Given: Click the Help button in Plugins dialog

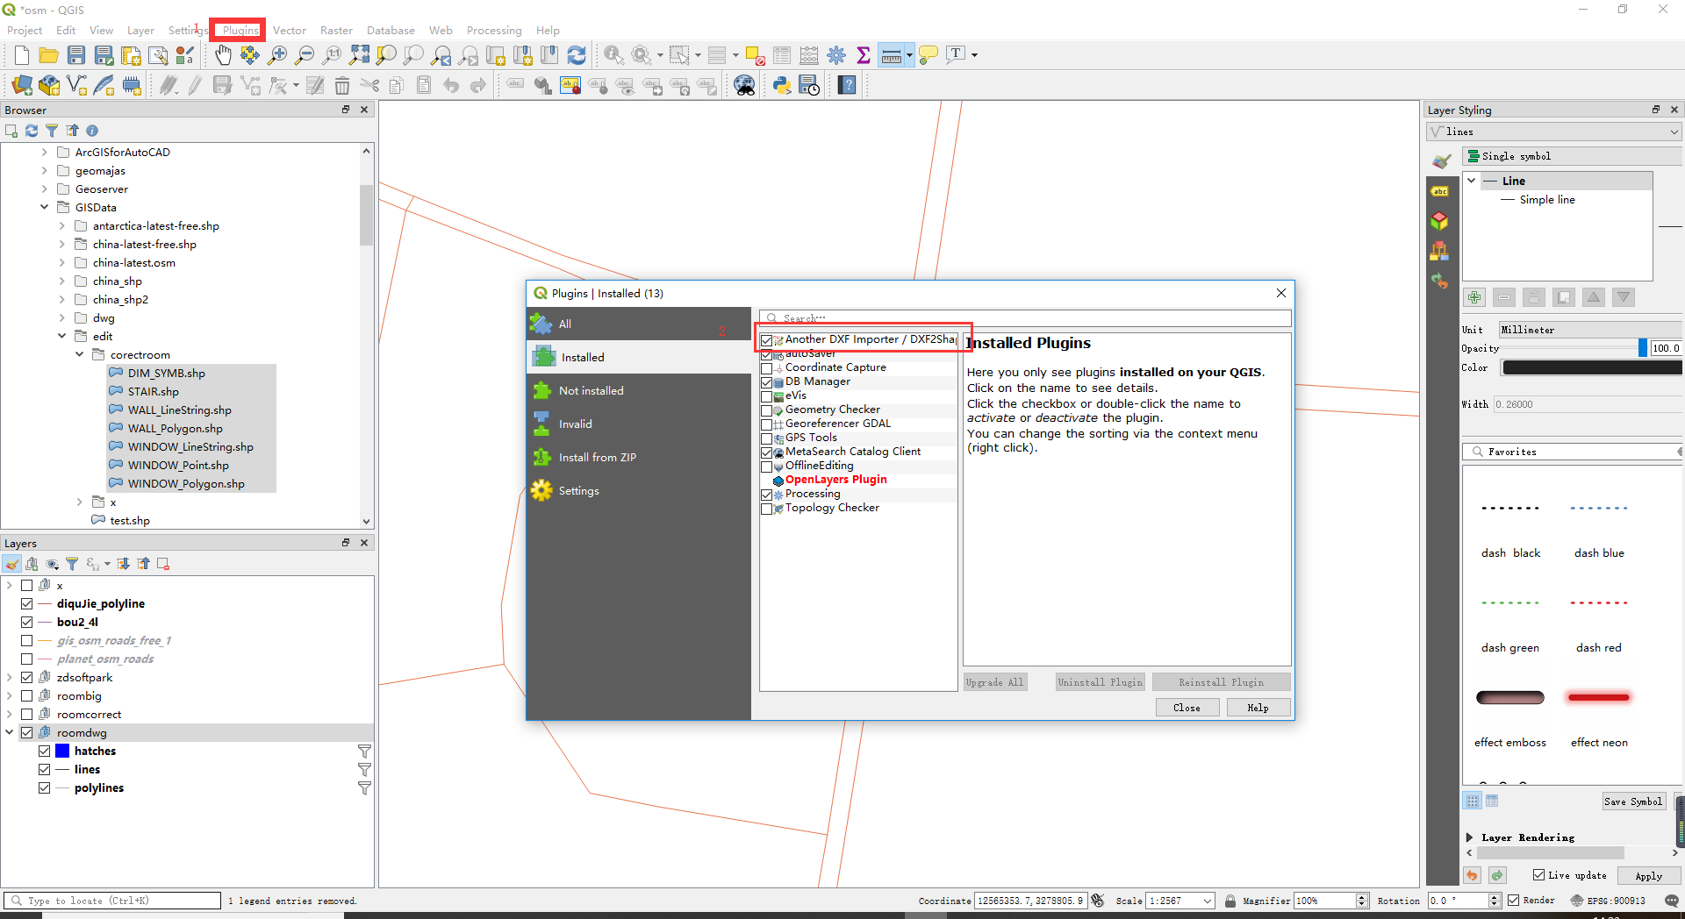Looking at the screenshot, I should point(1258,708).
